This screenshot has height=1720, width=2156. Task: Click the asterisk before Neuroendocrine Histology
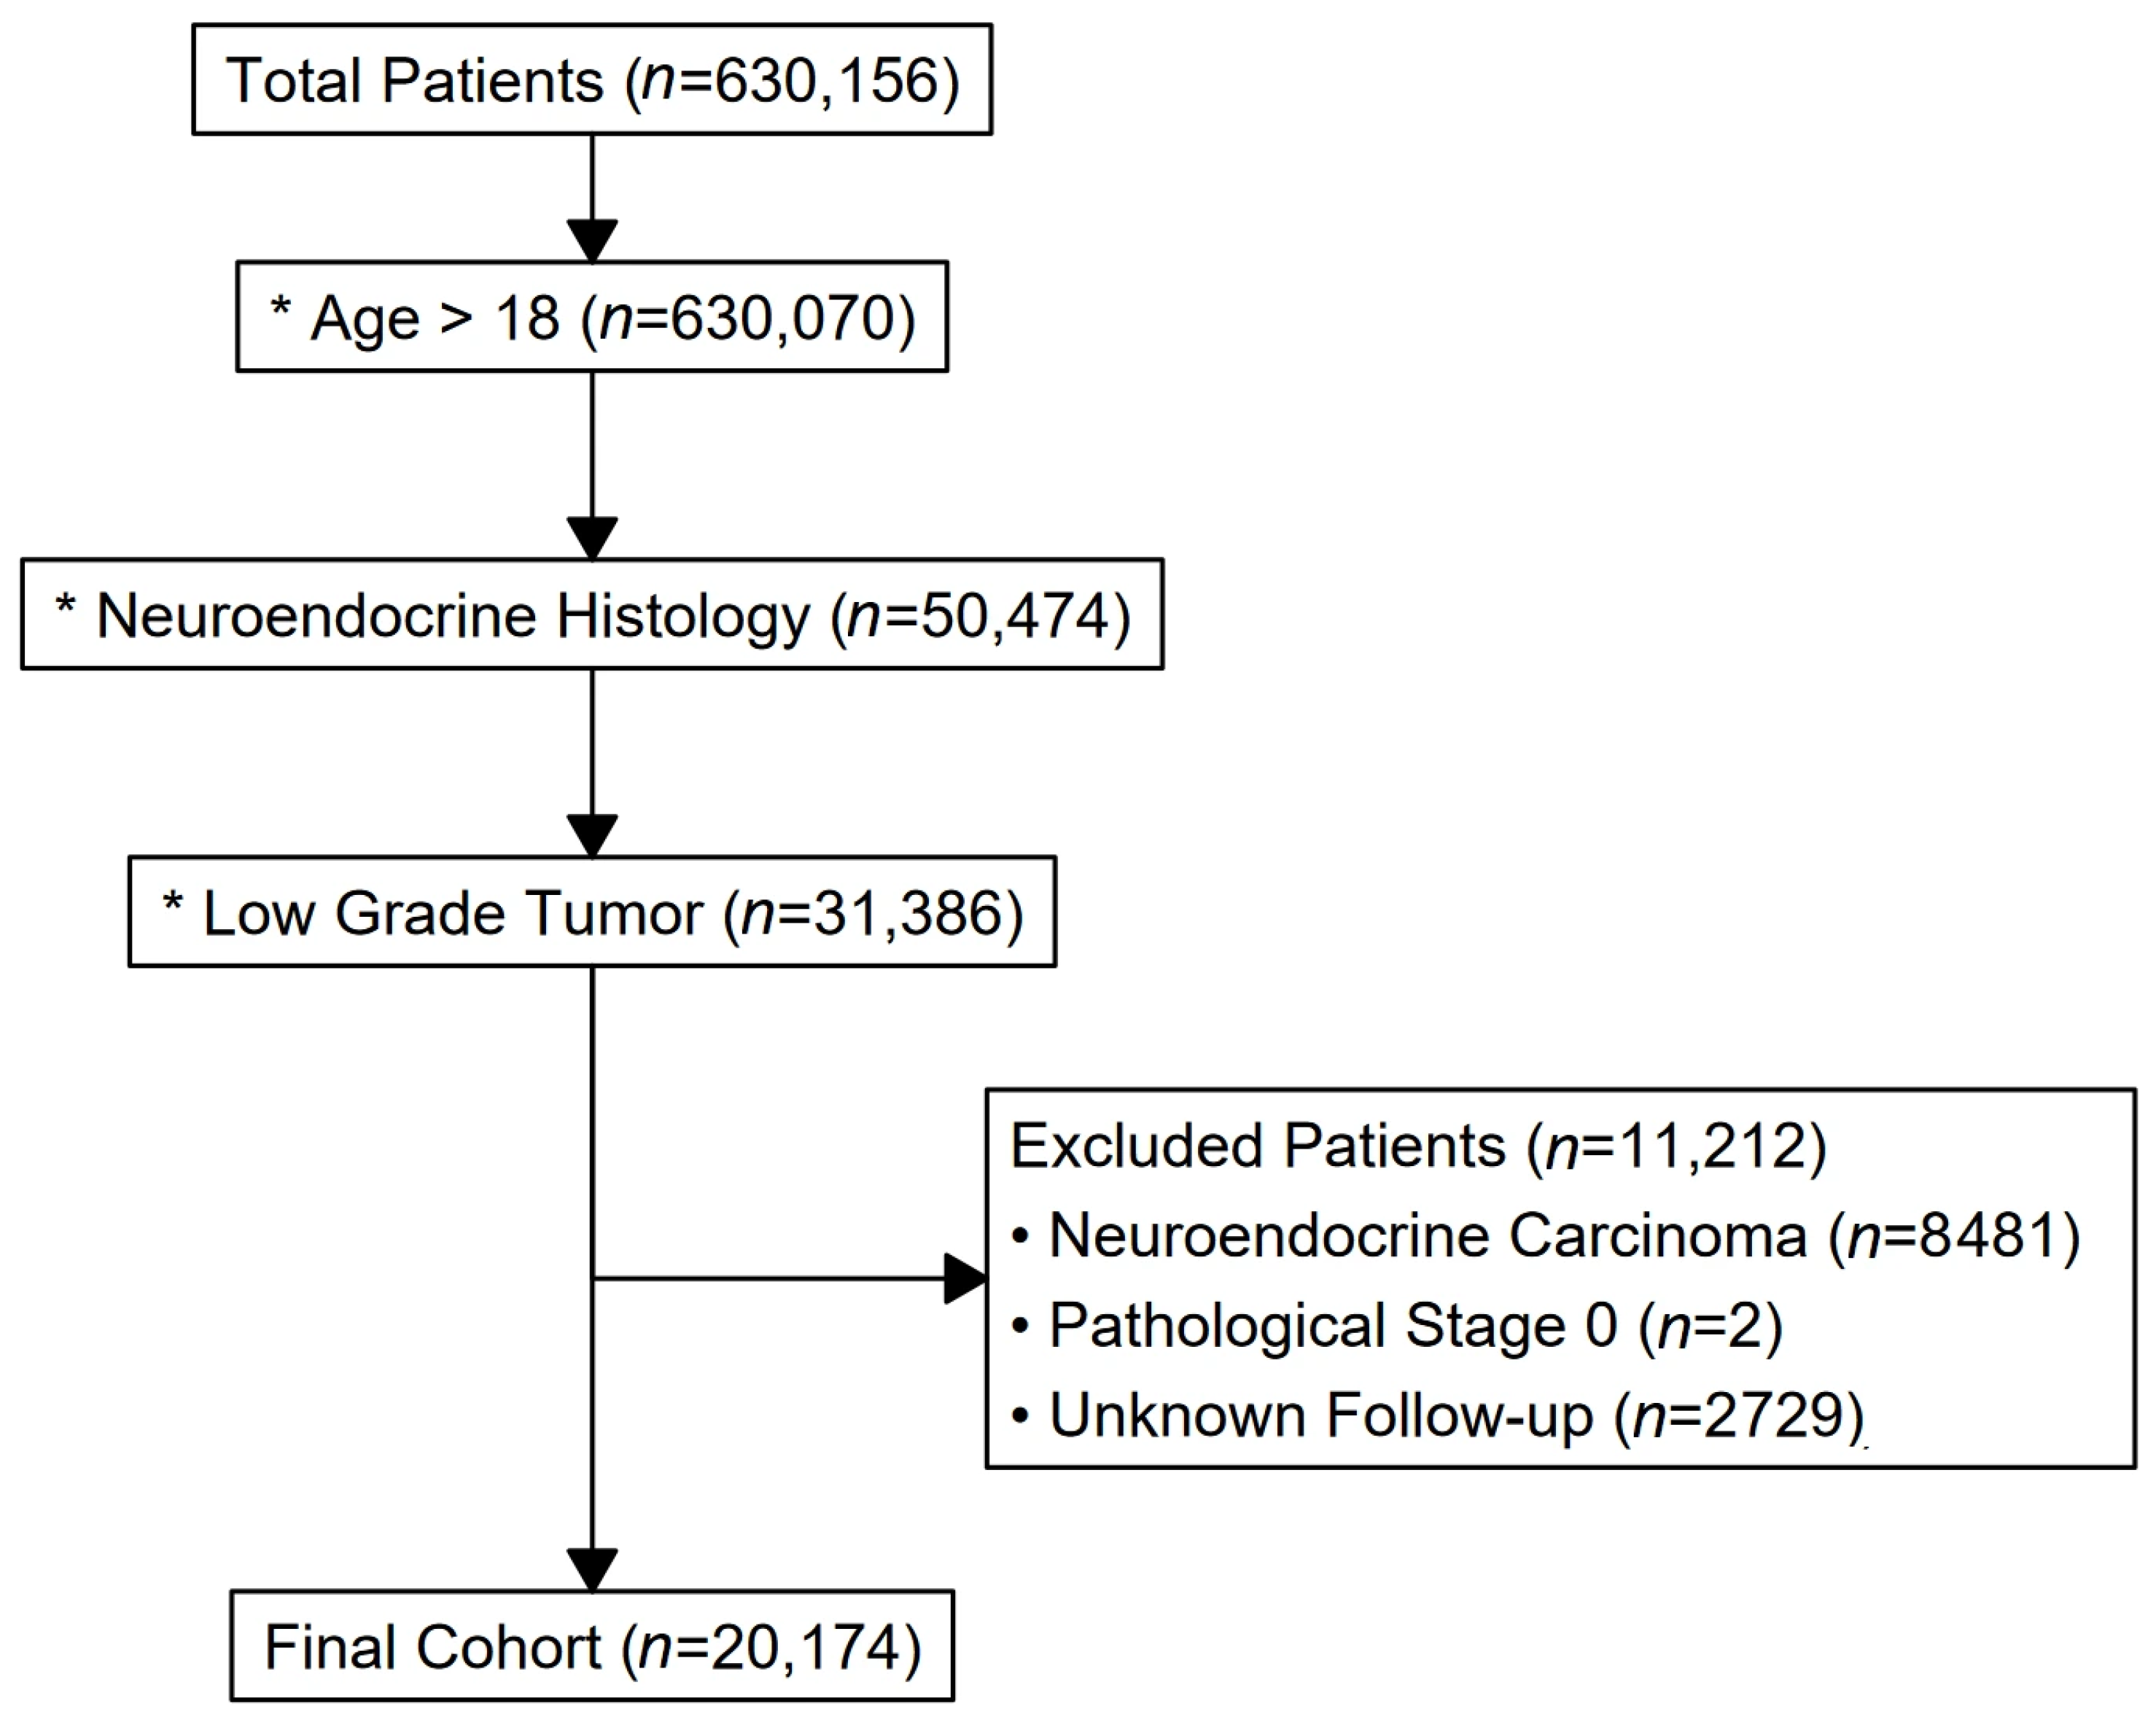pos(66,606)
